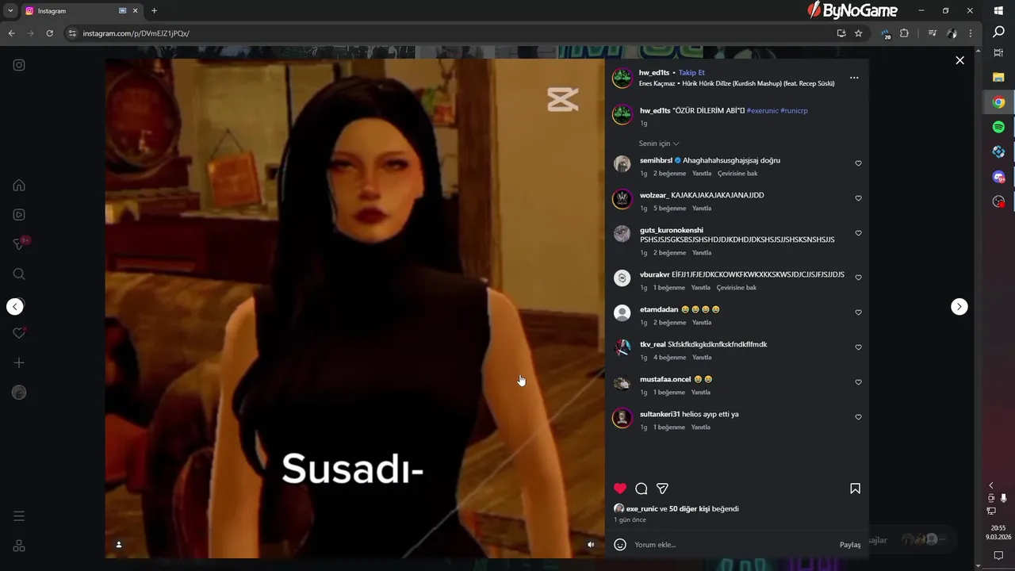Open etamdadan username link
The image size is (1015, 571).
(x=659, y=309)
